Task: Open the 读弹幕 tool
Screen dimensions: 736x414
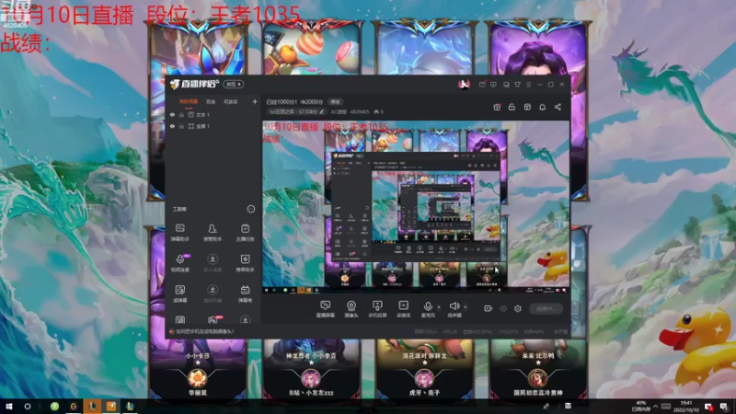Action: click(x=179, y=293)
